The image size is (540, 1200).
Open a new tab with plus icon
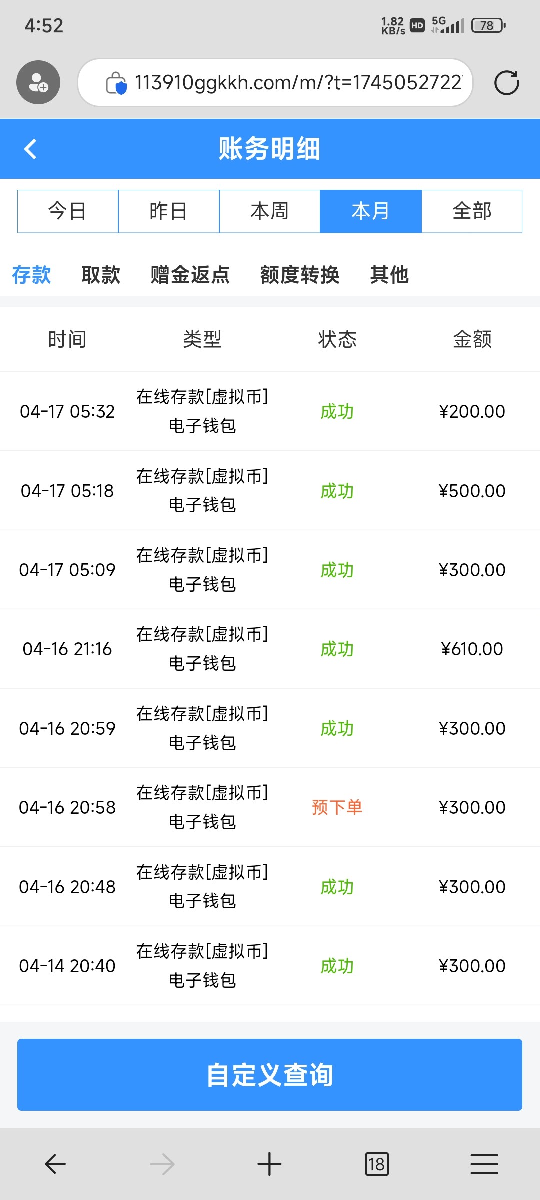click(269, 1164)
